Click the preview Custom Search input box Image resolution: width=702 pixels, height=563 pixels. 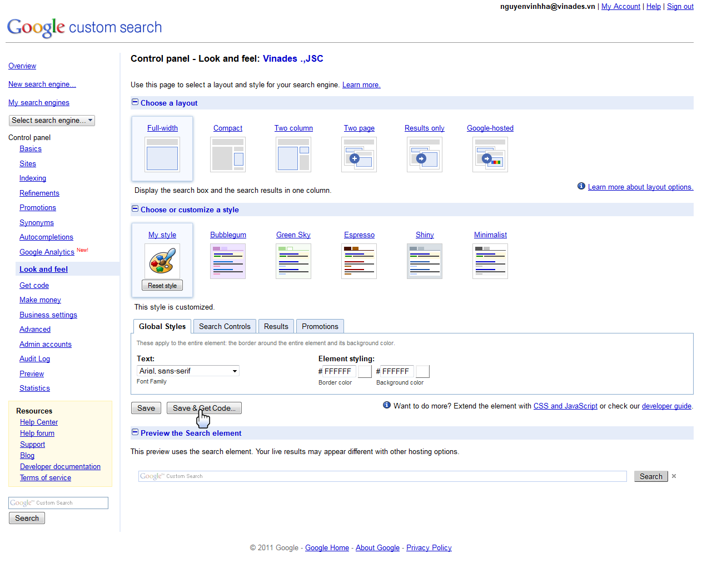(x=382, y=476)
